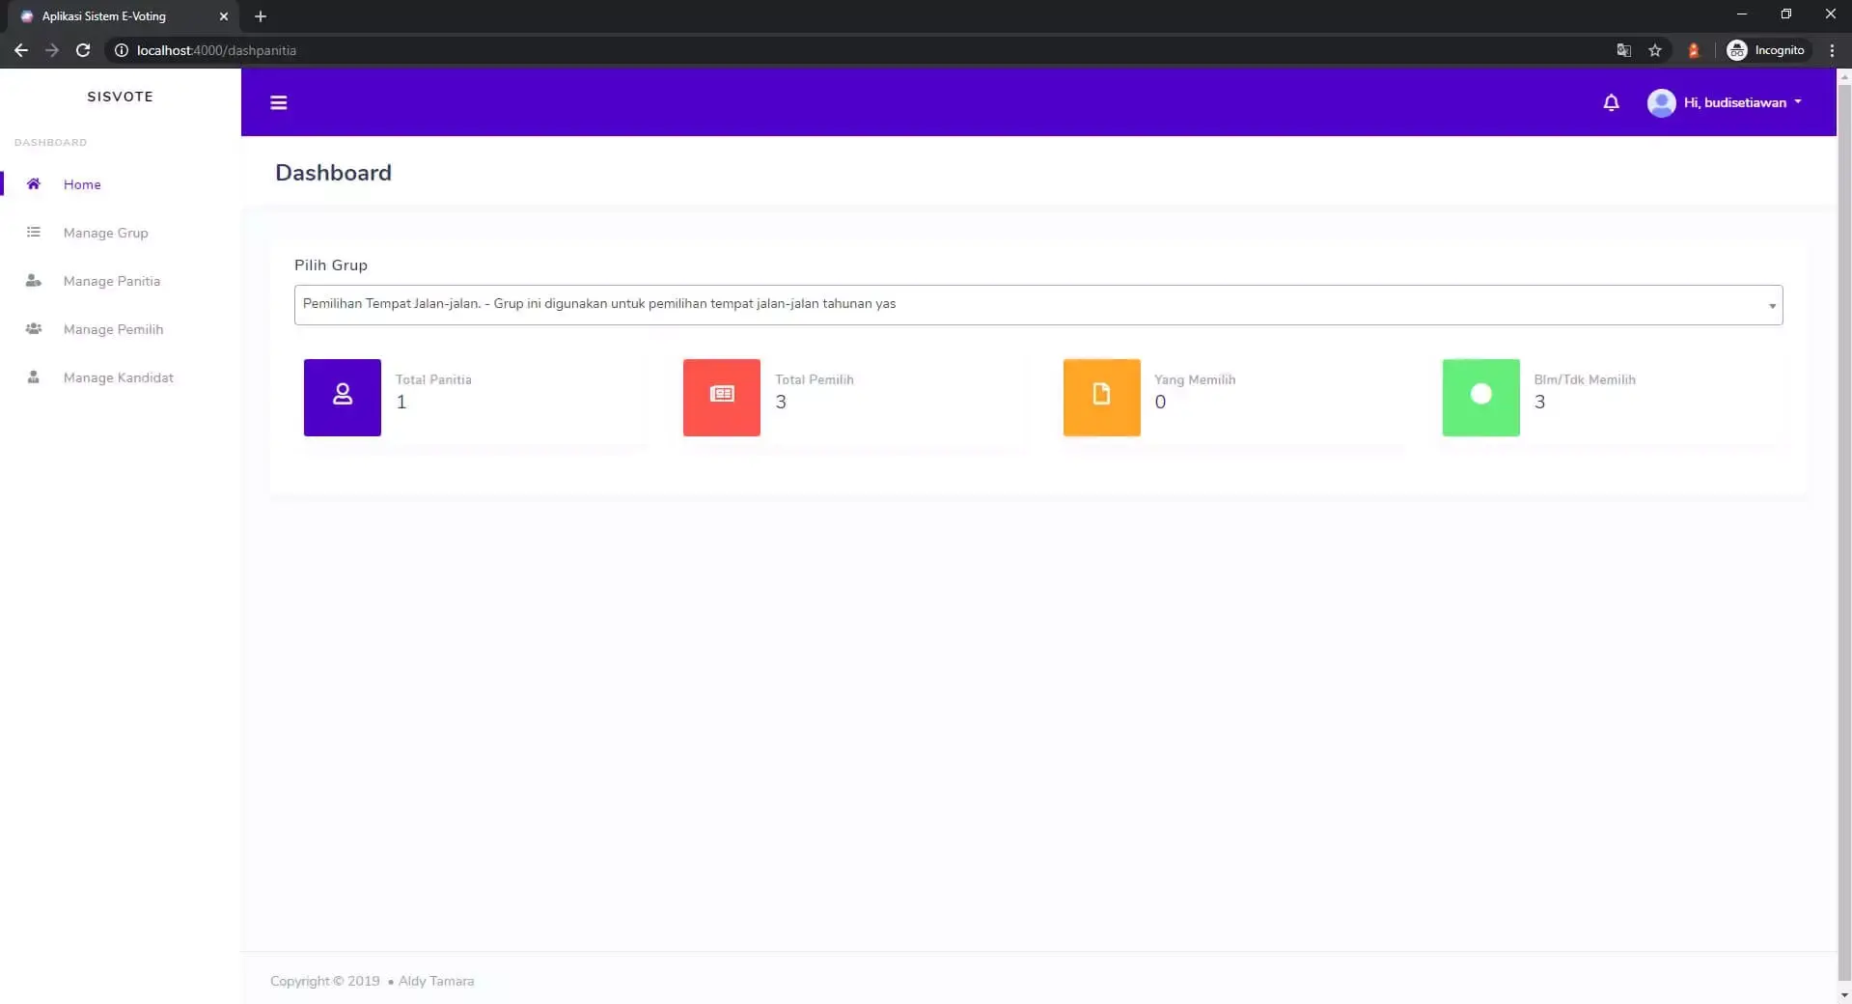The image size is (1852, 1004).
Task: Click the Manage Panitia user icon
Action: 34,280
